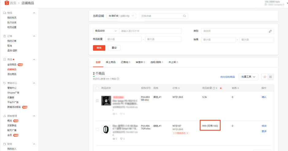Sort by price arrows in table header

tap(179, 88)
